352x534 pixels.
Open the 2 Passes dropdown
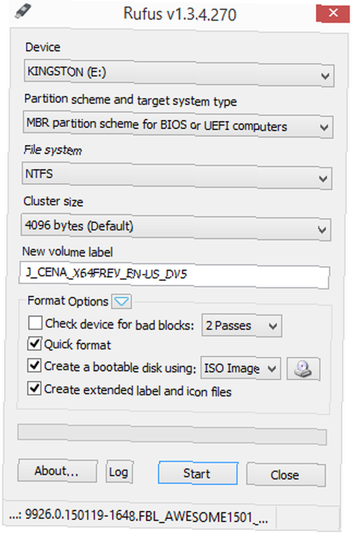tap(242, 325)
